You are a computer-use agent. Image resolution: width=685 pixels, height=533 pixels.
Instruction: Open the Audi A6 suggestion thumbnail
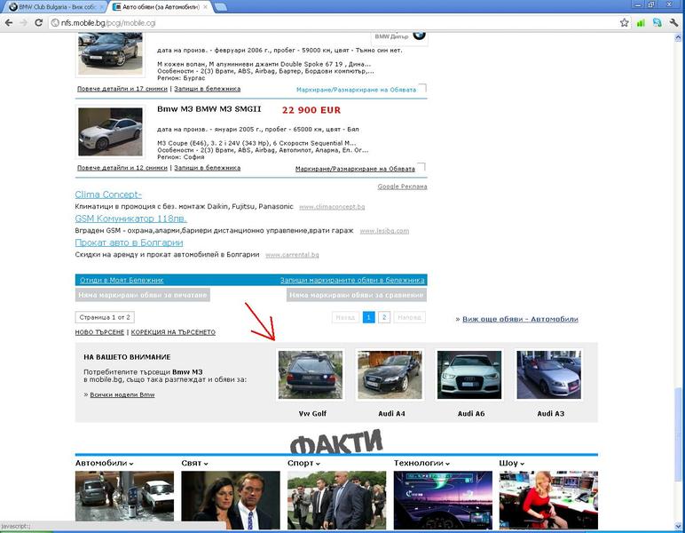click(469, 375)
